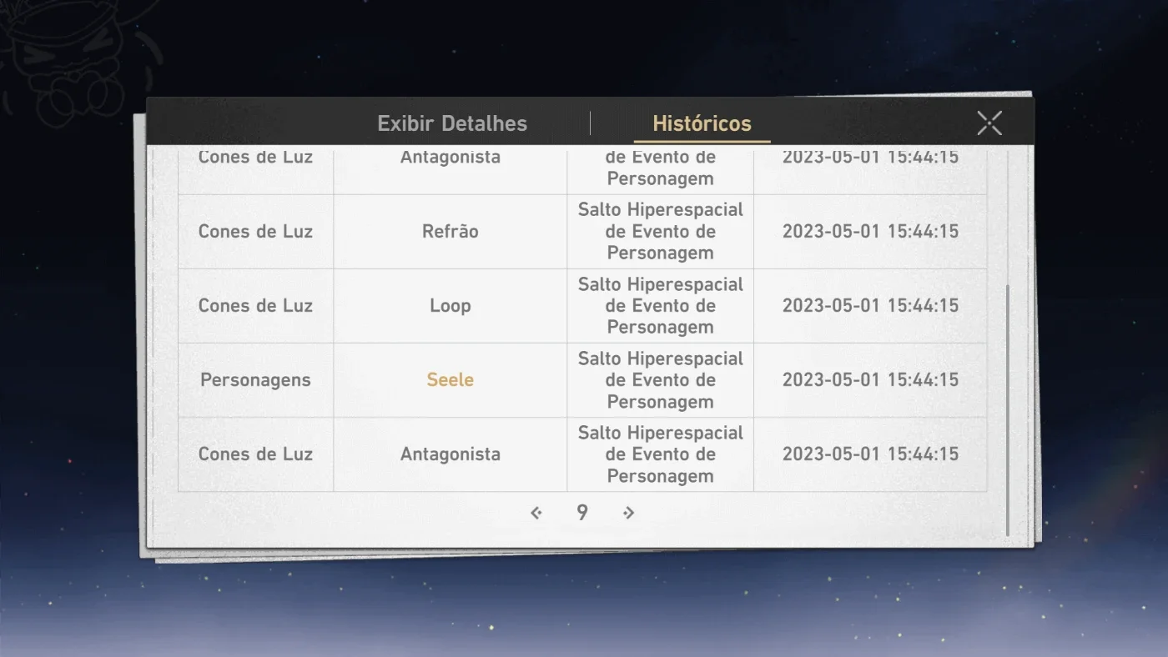Select the Históricos tab
The height and width of the screenshot is (657, 1168).
(x=702, y=123)
